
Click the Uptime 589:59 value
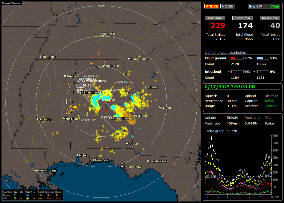(232, 118)
